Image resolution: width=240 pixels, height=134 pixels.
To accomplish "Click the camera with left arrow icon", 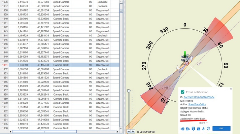I will click(x=182, y=129).
